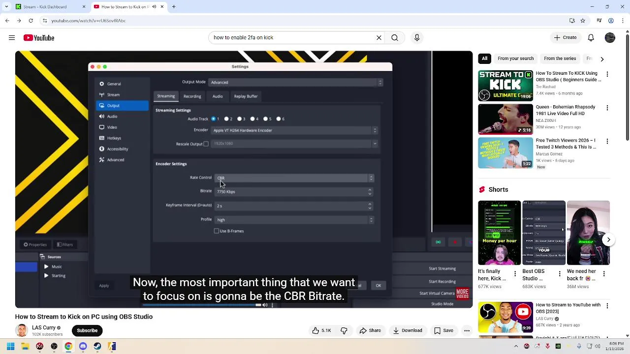Click 'How to Stream to YouTube with OBS' title
This screenshot has width=630, height=354.
(568, 308)
